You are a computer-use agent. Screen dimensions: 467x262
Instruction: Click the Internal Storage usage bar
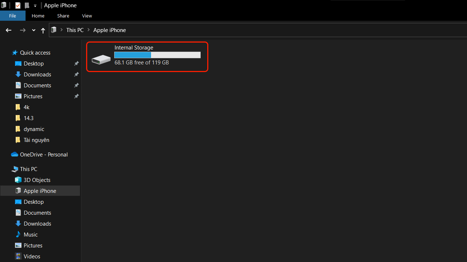tap(157, 55)
